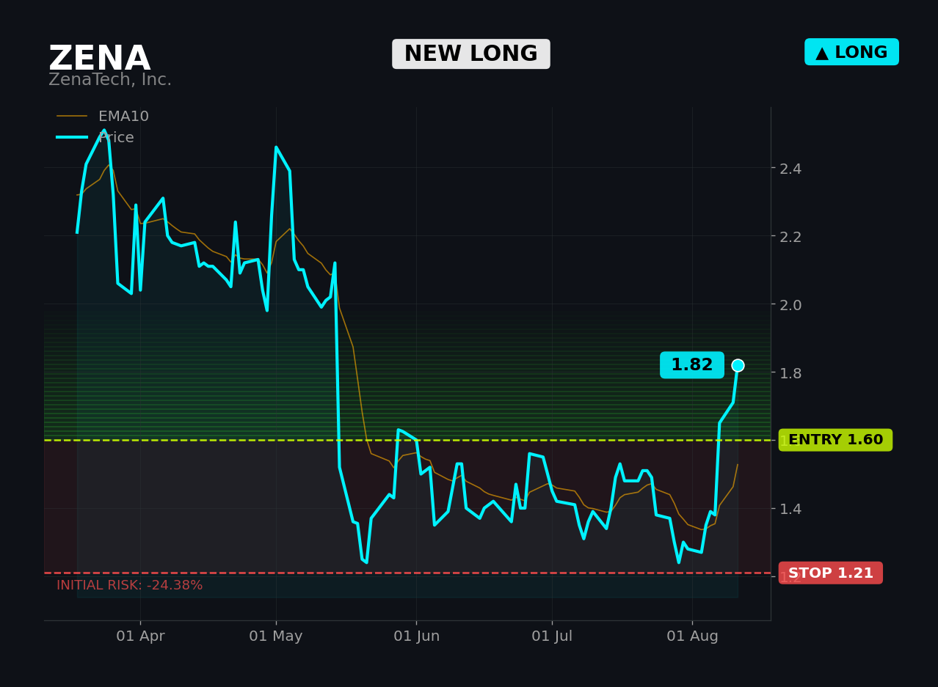
Task: Click the 01 May axis label
Action: click(x=276, y=636)
